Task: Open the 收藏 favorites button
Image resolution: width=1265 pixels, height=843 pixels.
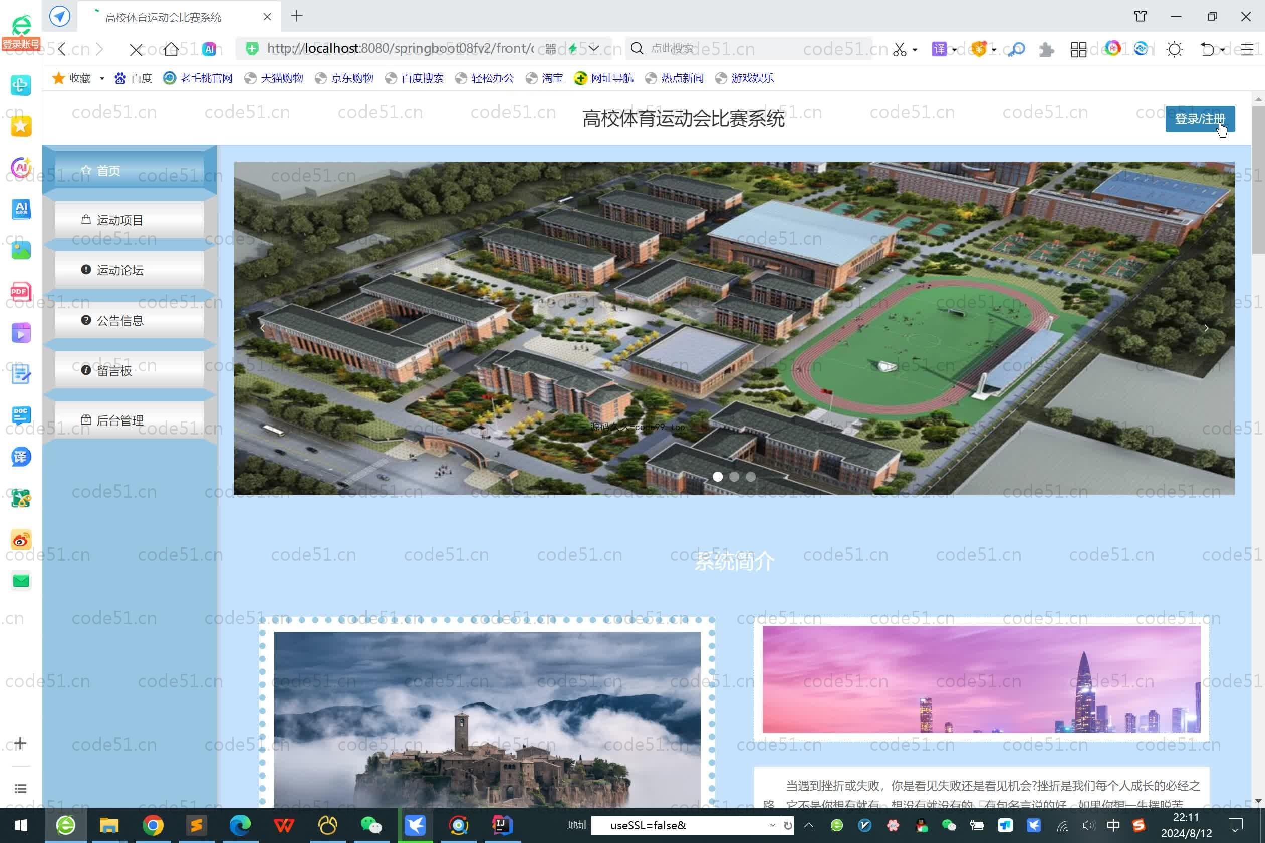Action: tap(71, 78)
